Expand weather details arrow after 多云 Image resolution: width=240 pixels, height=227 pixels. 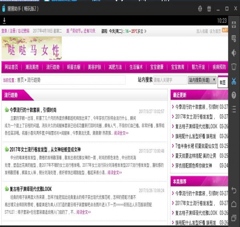click(145, 31)
